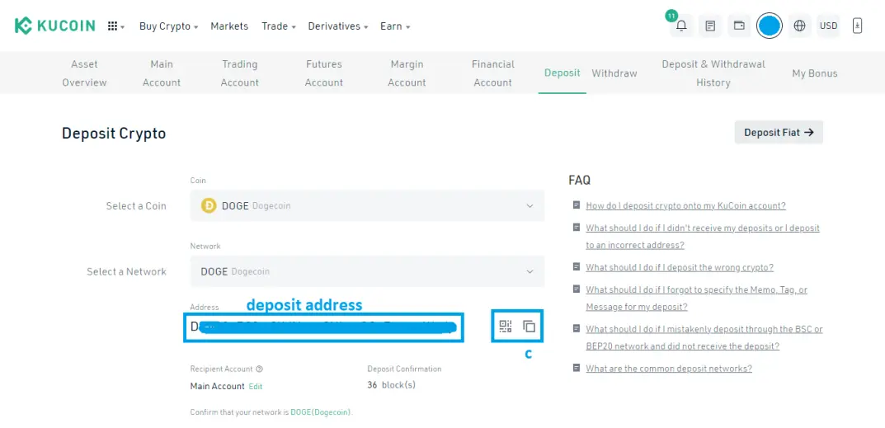Open the Select a Coin dropdown

point(367,205)
